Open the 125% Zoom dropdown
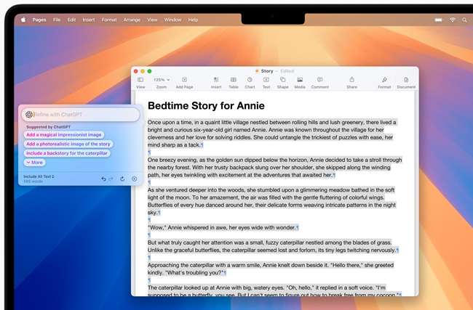Viewport: 473px width, 310px height. (x=162, y=79)
